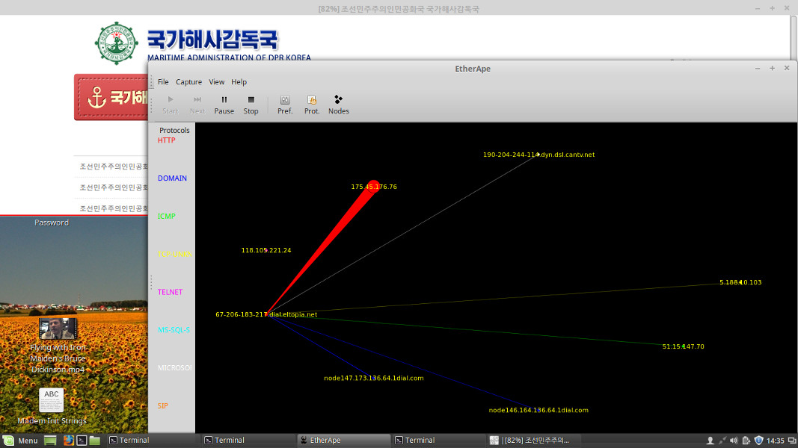Expand the View menu
This screenshot has width=798, height=448.
click(216, 82)
